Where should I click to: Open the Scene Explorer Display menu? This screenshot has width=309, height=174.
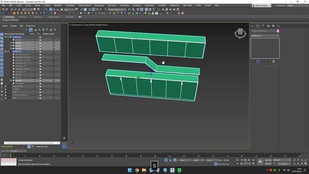14,26
